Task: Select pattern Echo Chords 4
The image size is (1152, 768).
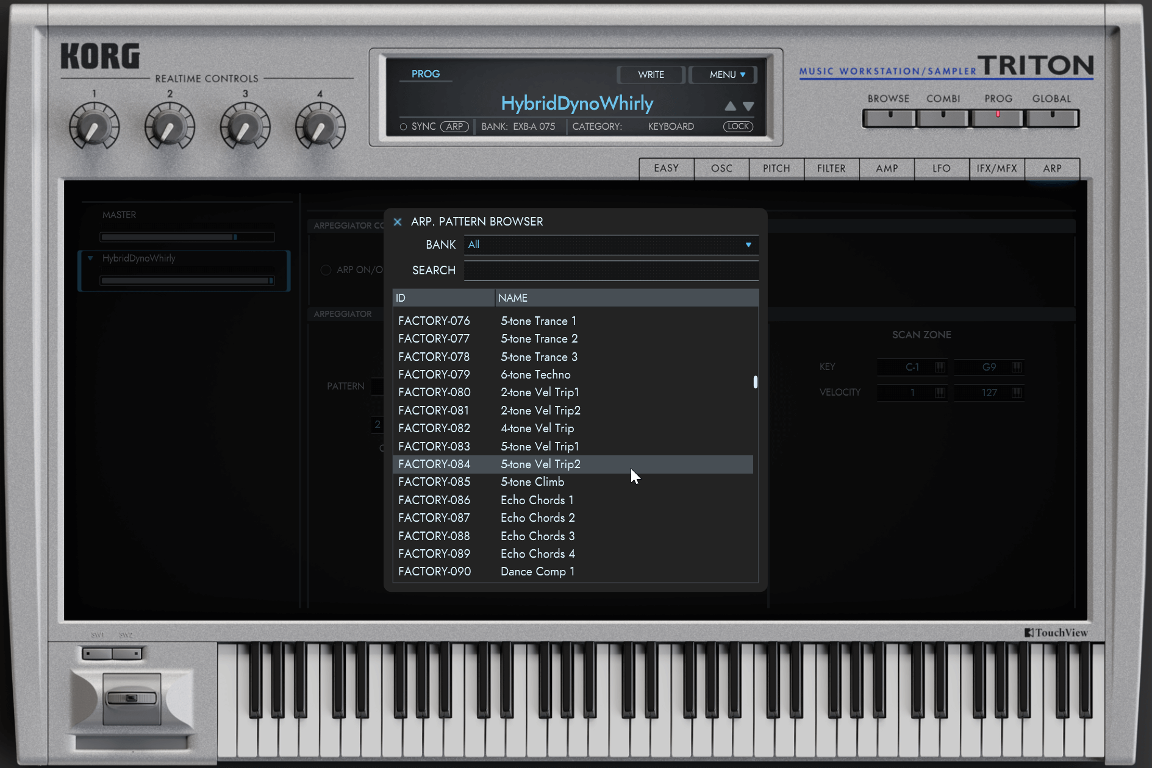Action: 573,553
